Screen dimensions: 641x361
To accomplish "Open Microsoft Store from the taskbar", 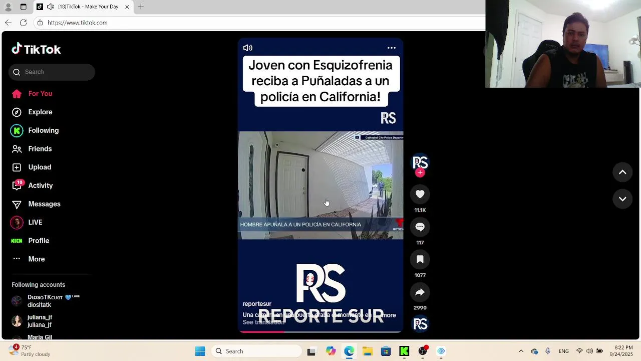I will pyautogui.click(x=386, y=351).
